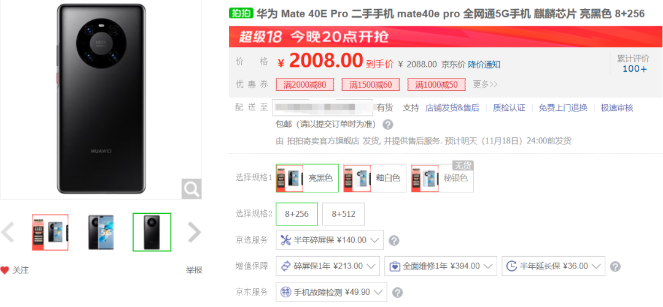
Task: Open the 质检认证 link
Action: (509, 108)
